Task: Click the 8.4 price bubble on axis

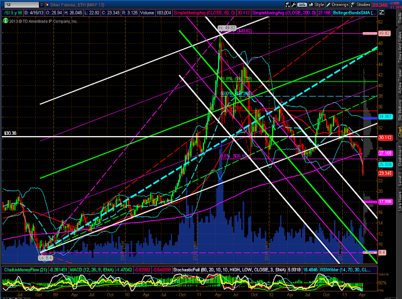Action: coord(382,253)
